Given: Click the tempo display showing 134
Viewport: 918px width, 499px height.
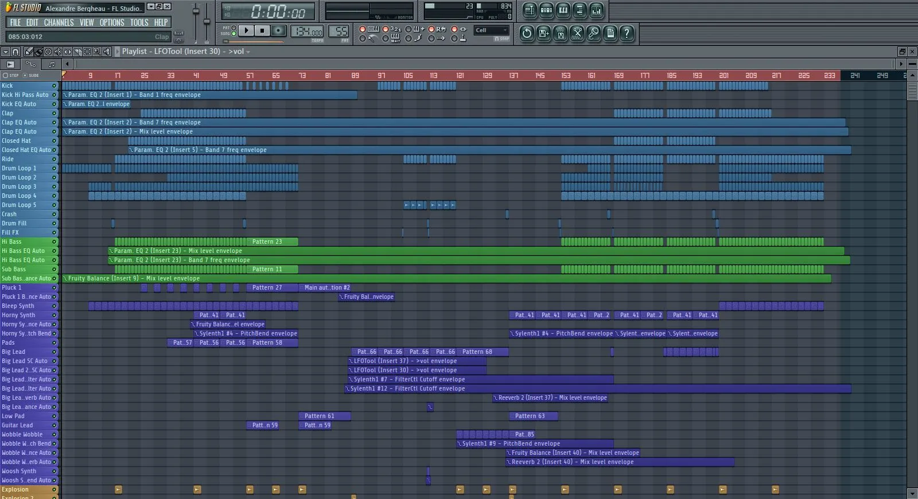Looking at the screenshot, I should coord(306,31).
